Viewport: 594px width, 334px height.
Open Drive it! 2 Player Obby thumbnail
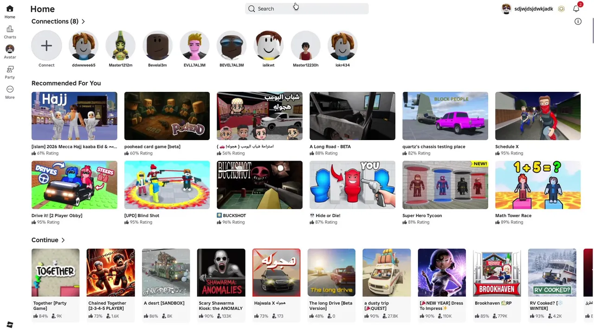tap(74, 185)
